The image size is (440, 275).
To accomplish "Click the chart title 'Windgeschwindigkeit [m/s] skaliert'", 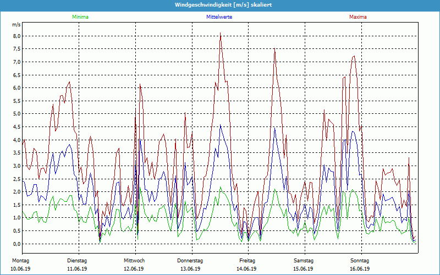I will pos(223,5).
